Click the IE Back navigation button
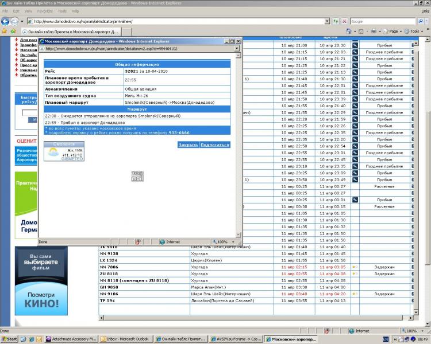431x344 pixels. pos(5,21)
